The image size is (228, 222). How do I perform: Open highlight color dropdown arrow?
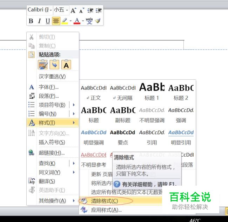point(71,21)
